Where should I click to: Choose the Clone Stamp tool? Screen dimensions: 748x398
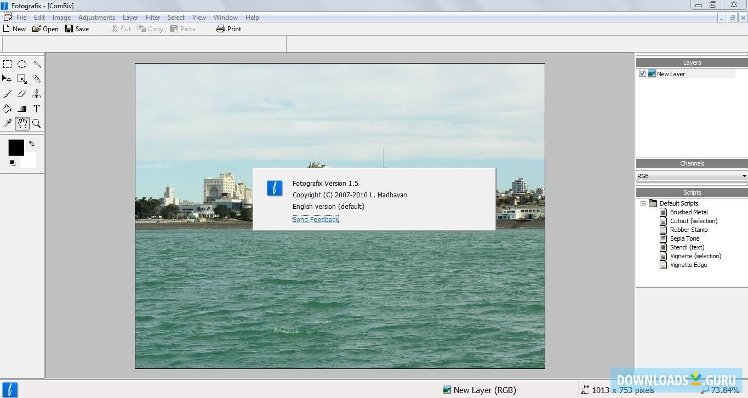pyautogui.click(x=37, y=94)
